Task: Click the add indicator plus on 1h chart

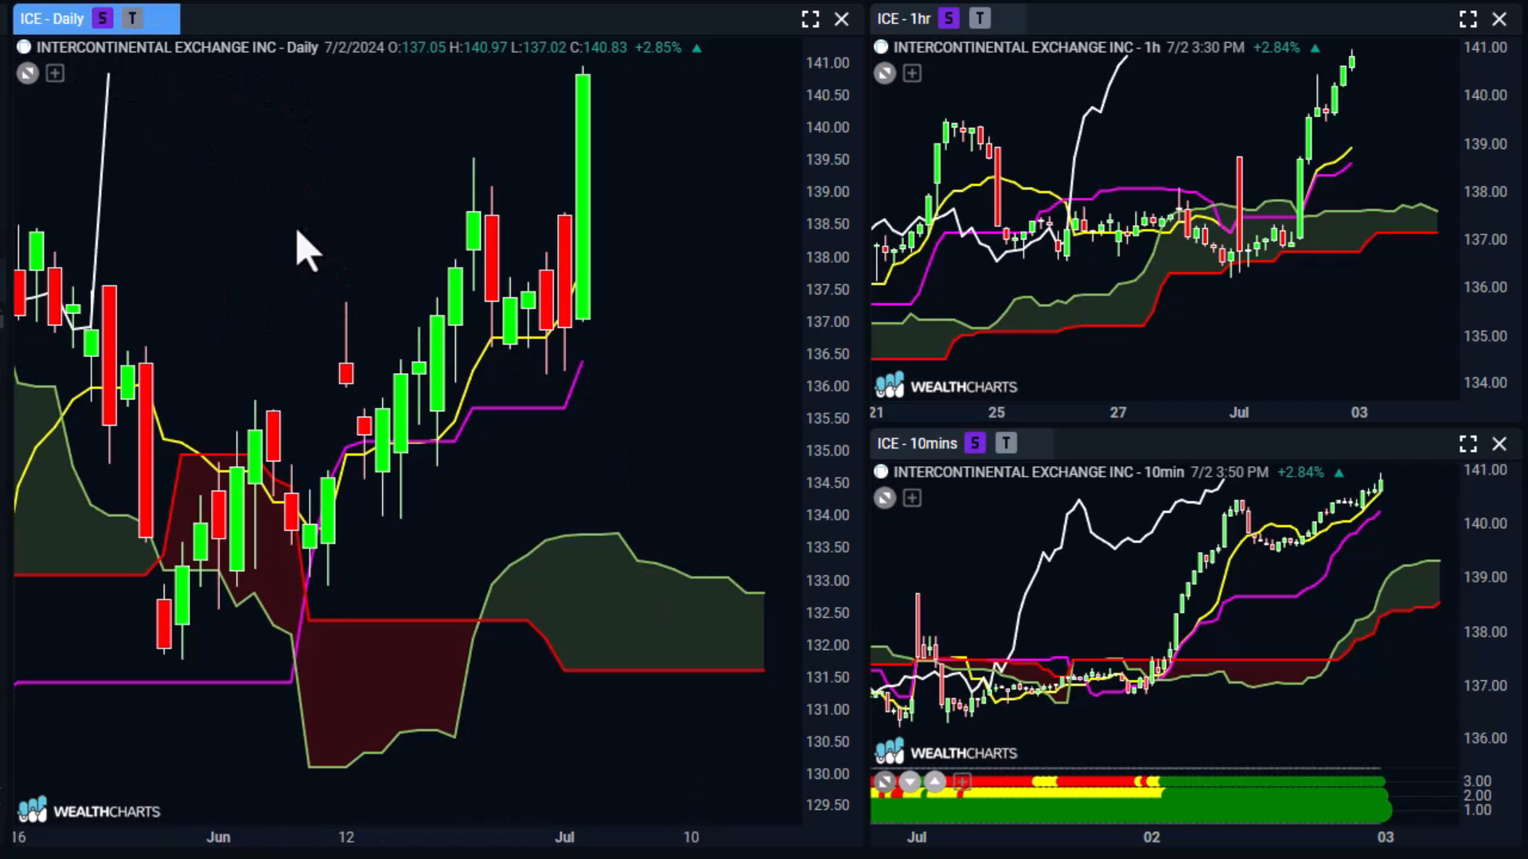Action: point(912,74)
